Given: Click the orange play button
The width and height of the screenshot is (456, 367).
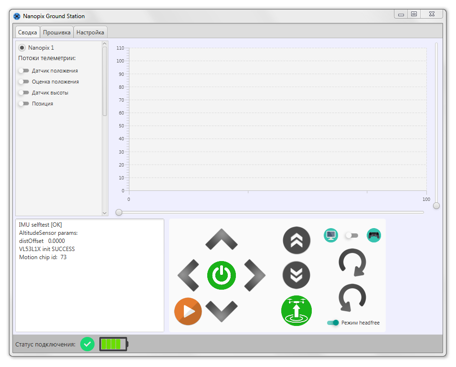Looking at the screenshot, I should (x=188, y=311).
